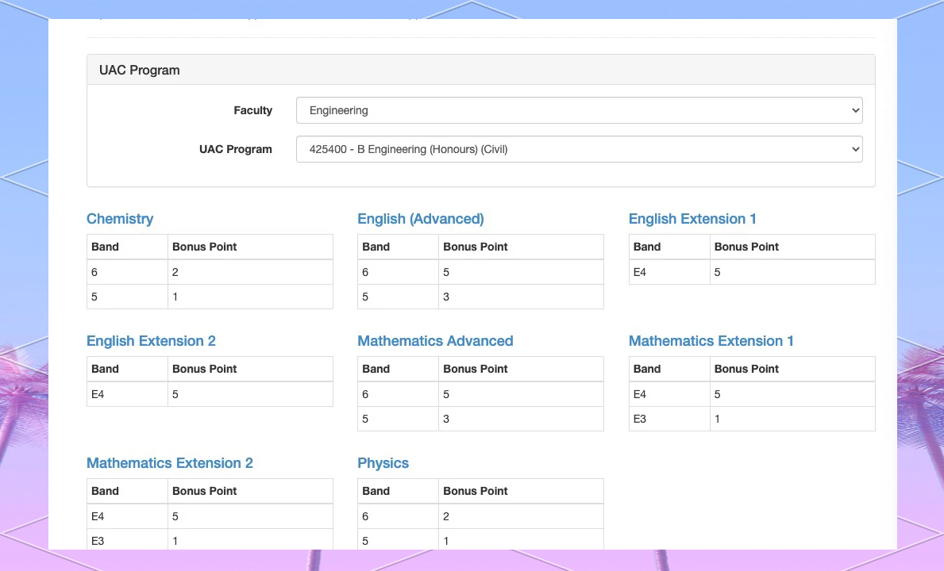Click the bold UAC Program field label

(235, 149)
